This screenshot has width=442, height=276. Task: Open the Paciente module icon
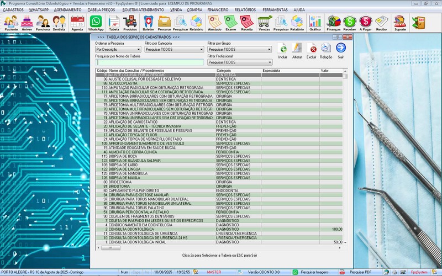[x=11, y=22]
